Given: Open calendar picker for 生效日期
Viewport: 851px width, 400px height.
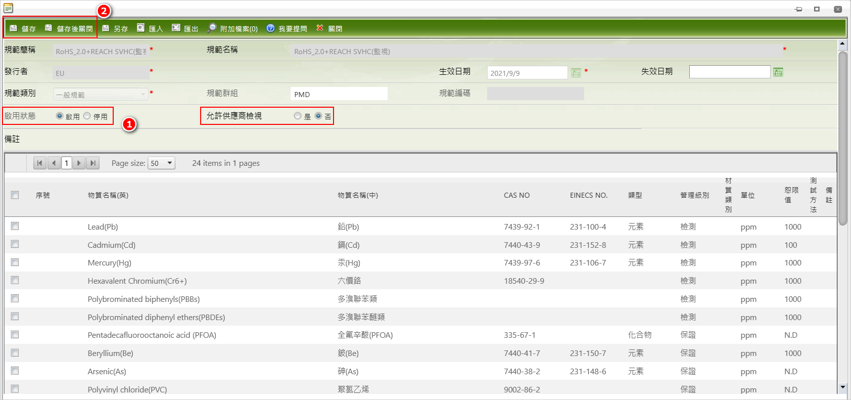Looking at the screenshot, I should click(576, 73).
